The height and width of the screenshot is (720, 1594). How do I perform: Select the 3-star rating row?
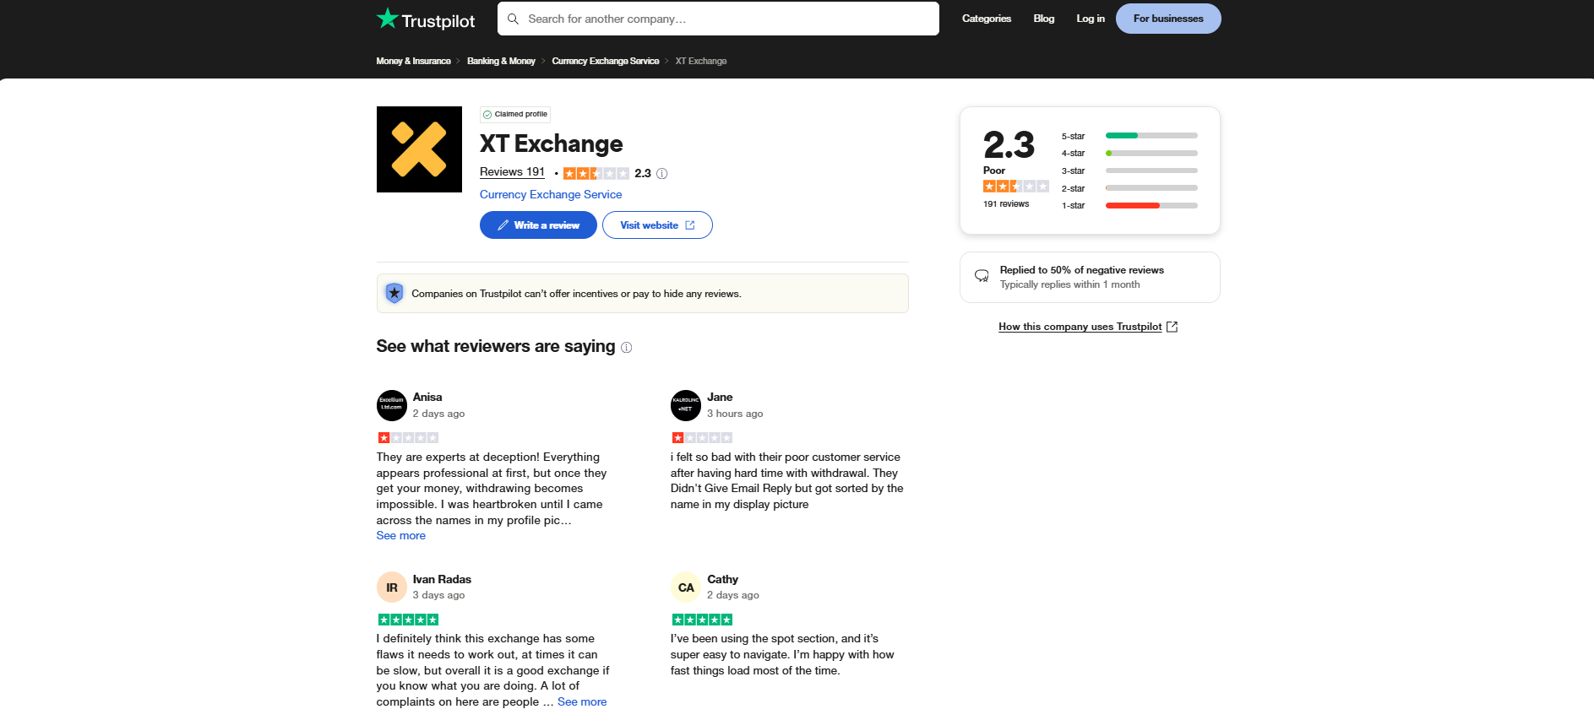[1129, 171]
